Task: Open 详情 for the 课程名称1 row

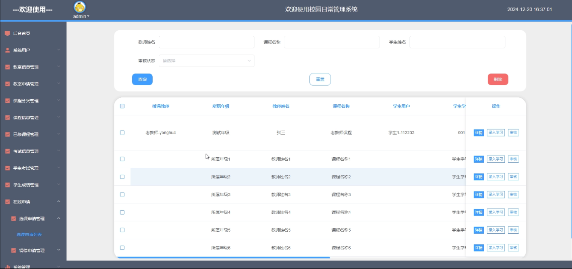Action: click(x=479, y=159)
